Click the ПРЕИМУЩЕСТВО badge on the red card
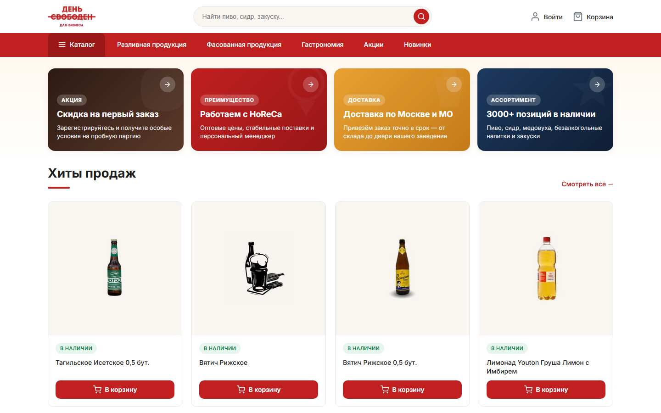This screenshot has height=413, width=661. (x=229, y=100)
